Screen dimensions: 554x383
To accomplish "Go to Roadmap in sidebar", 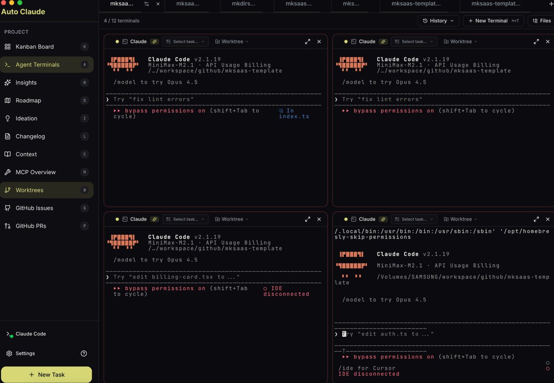I will [x=46, y=101].
